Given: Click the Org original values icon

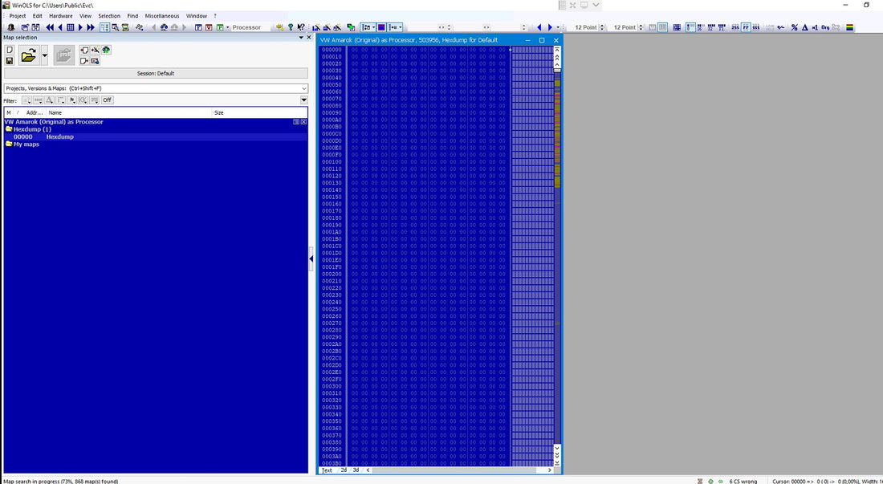Looking at the screenshot, I should (825, 27).
